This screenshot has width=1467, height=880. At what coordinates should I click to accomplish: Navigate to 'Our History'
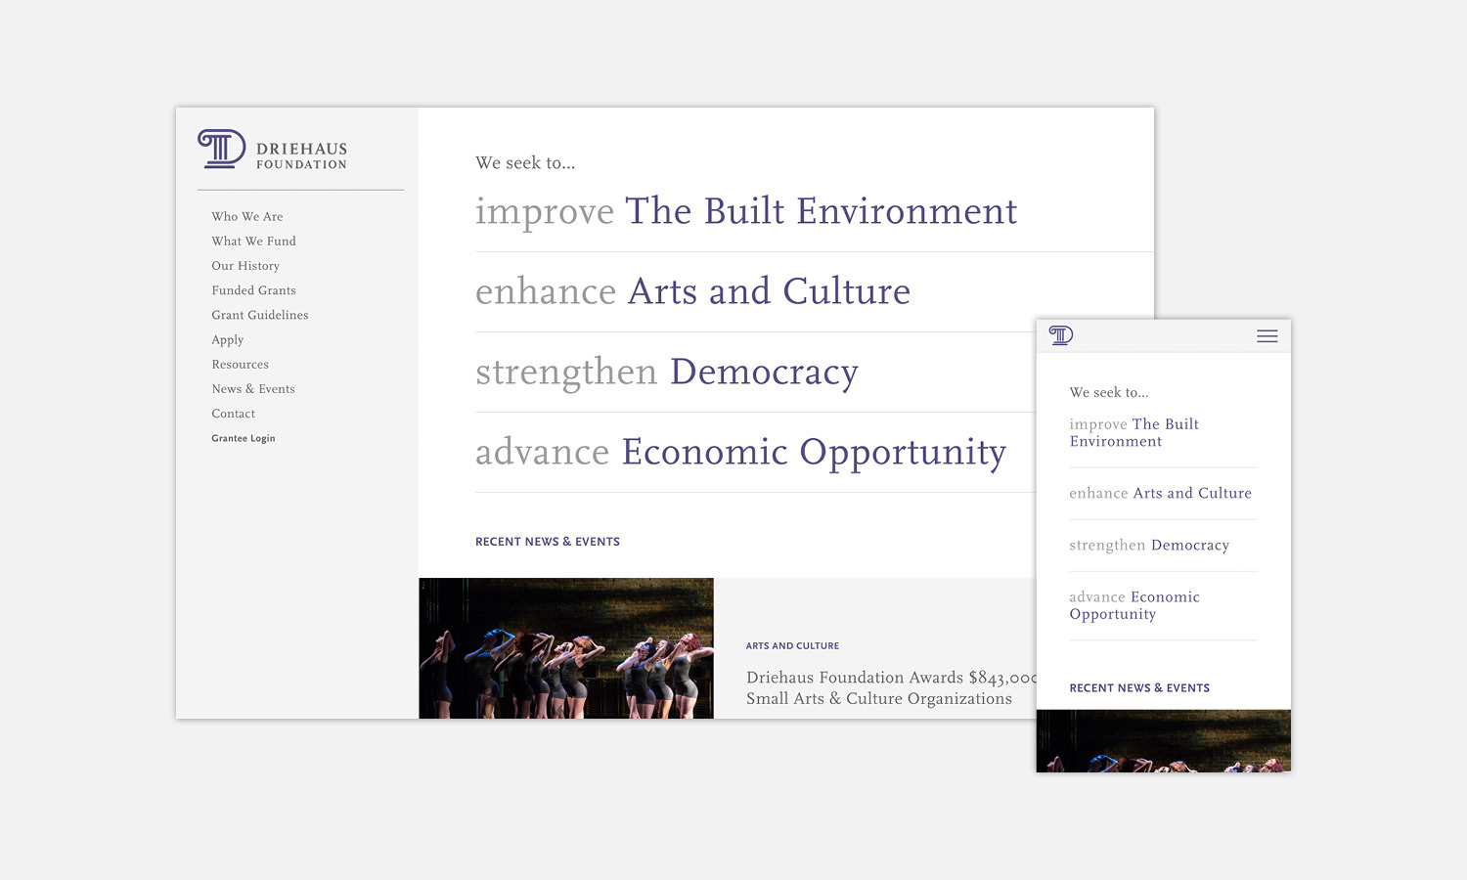(245, 265)
